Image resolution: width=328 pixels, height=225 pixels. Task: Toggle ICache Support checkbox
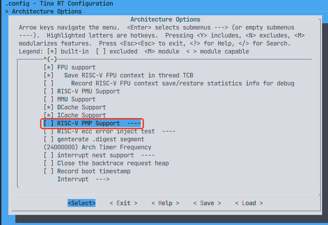click(x=48, y=115)
